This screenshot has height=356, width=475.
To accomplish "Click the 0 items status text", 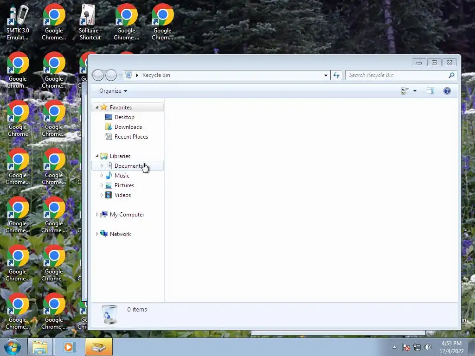I will tap(137, 309).
